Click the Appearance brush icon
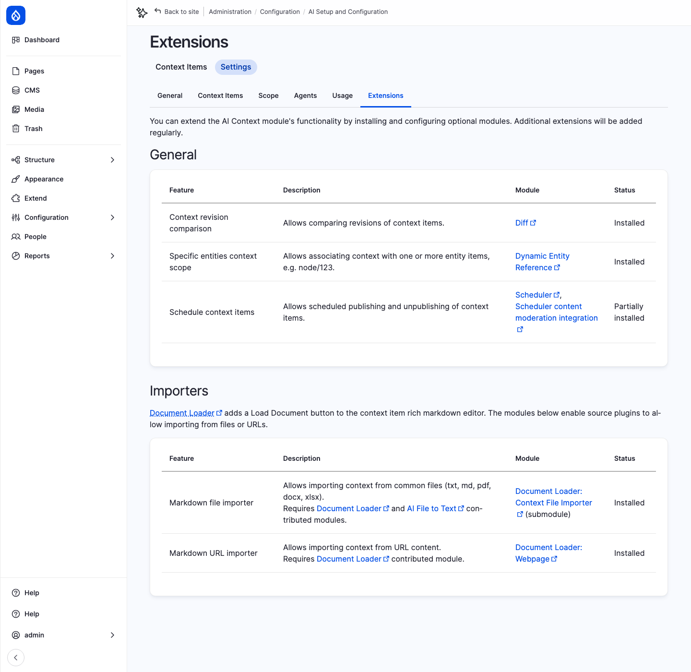The width and height of the screenshot is (691, 672). tap(16, 179)
